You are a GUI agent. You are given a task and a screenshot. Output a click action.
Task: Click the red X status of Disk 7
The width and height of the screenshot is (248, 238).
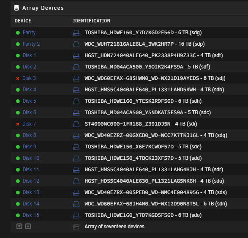[x=18, y=124]
